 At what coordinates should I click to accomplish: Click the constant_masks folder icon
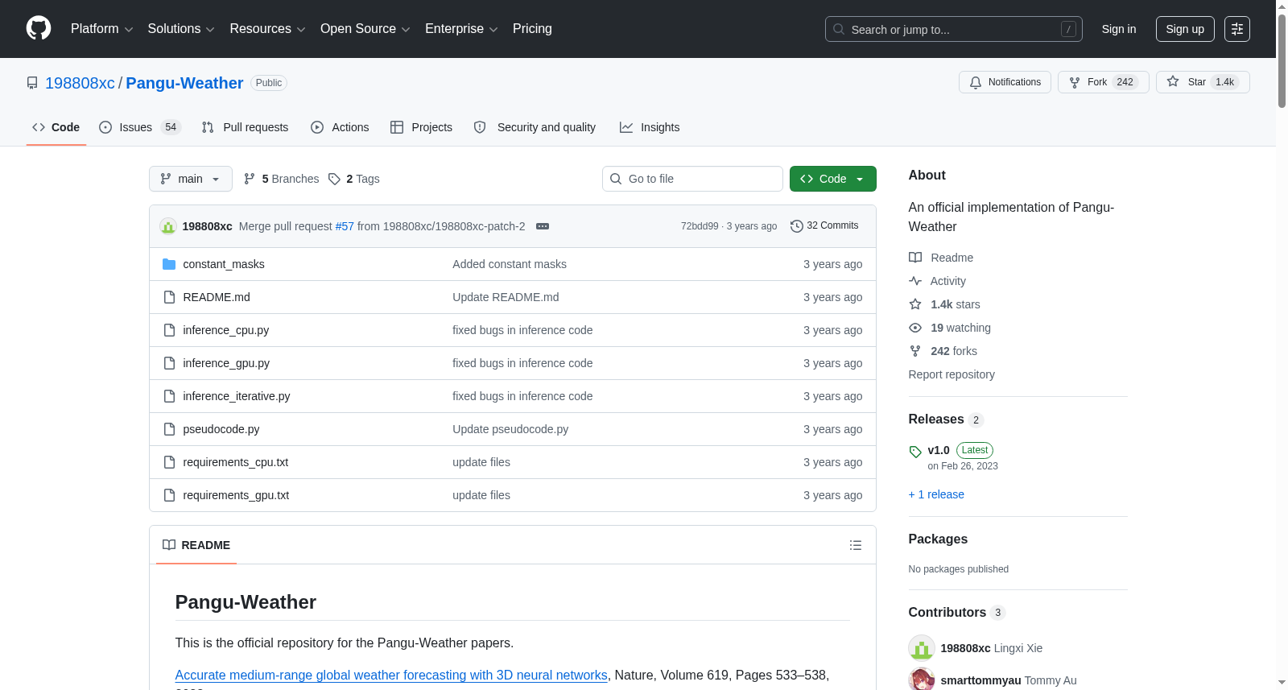tap(169, 264)
